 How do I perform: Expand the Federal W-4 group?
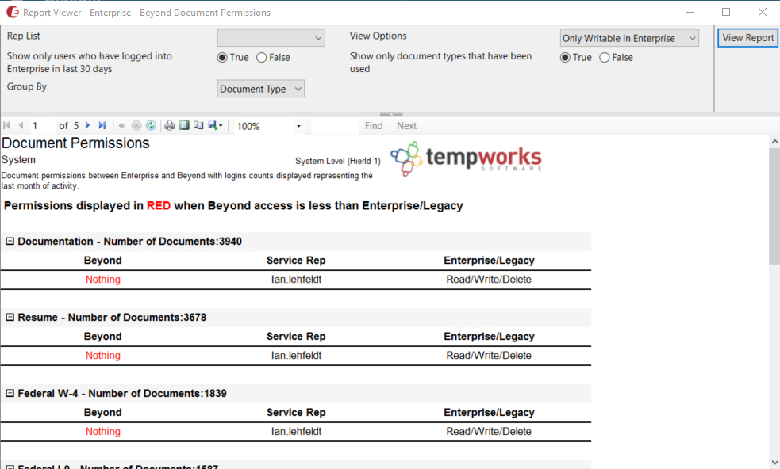click(x=10, y=394)
